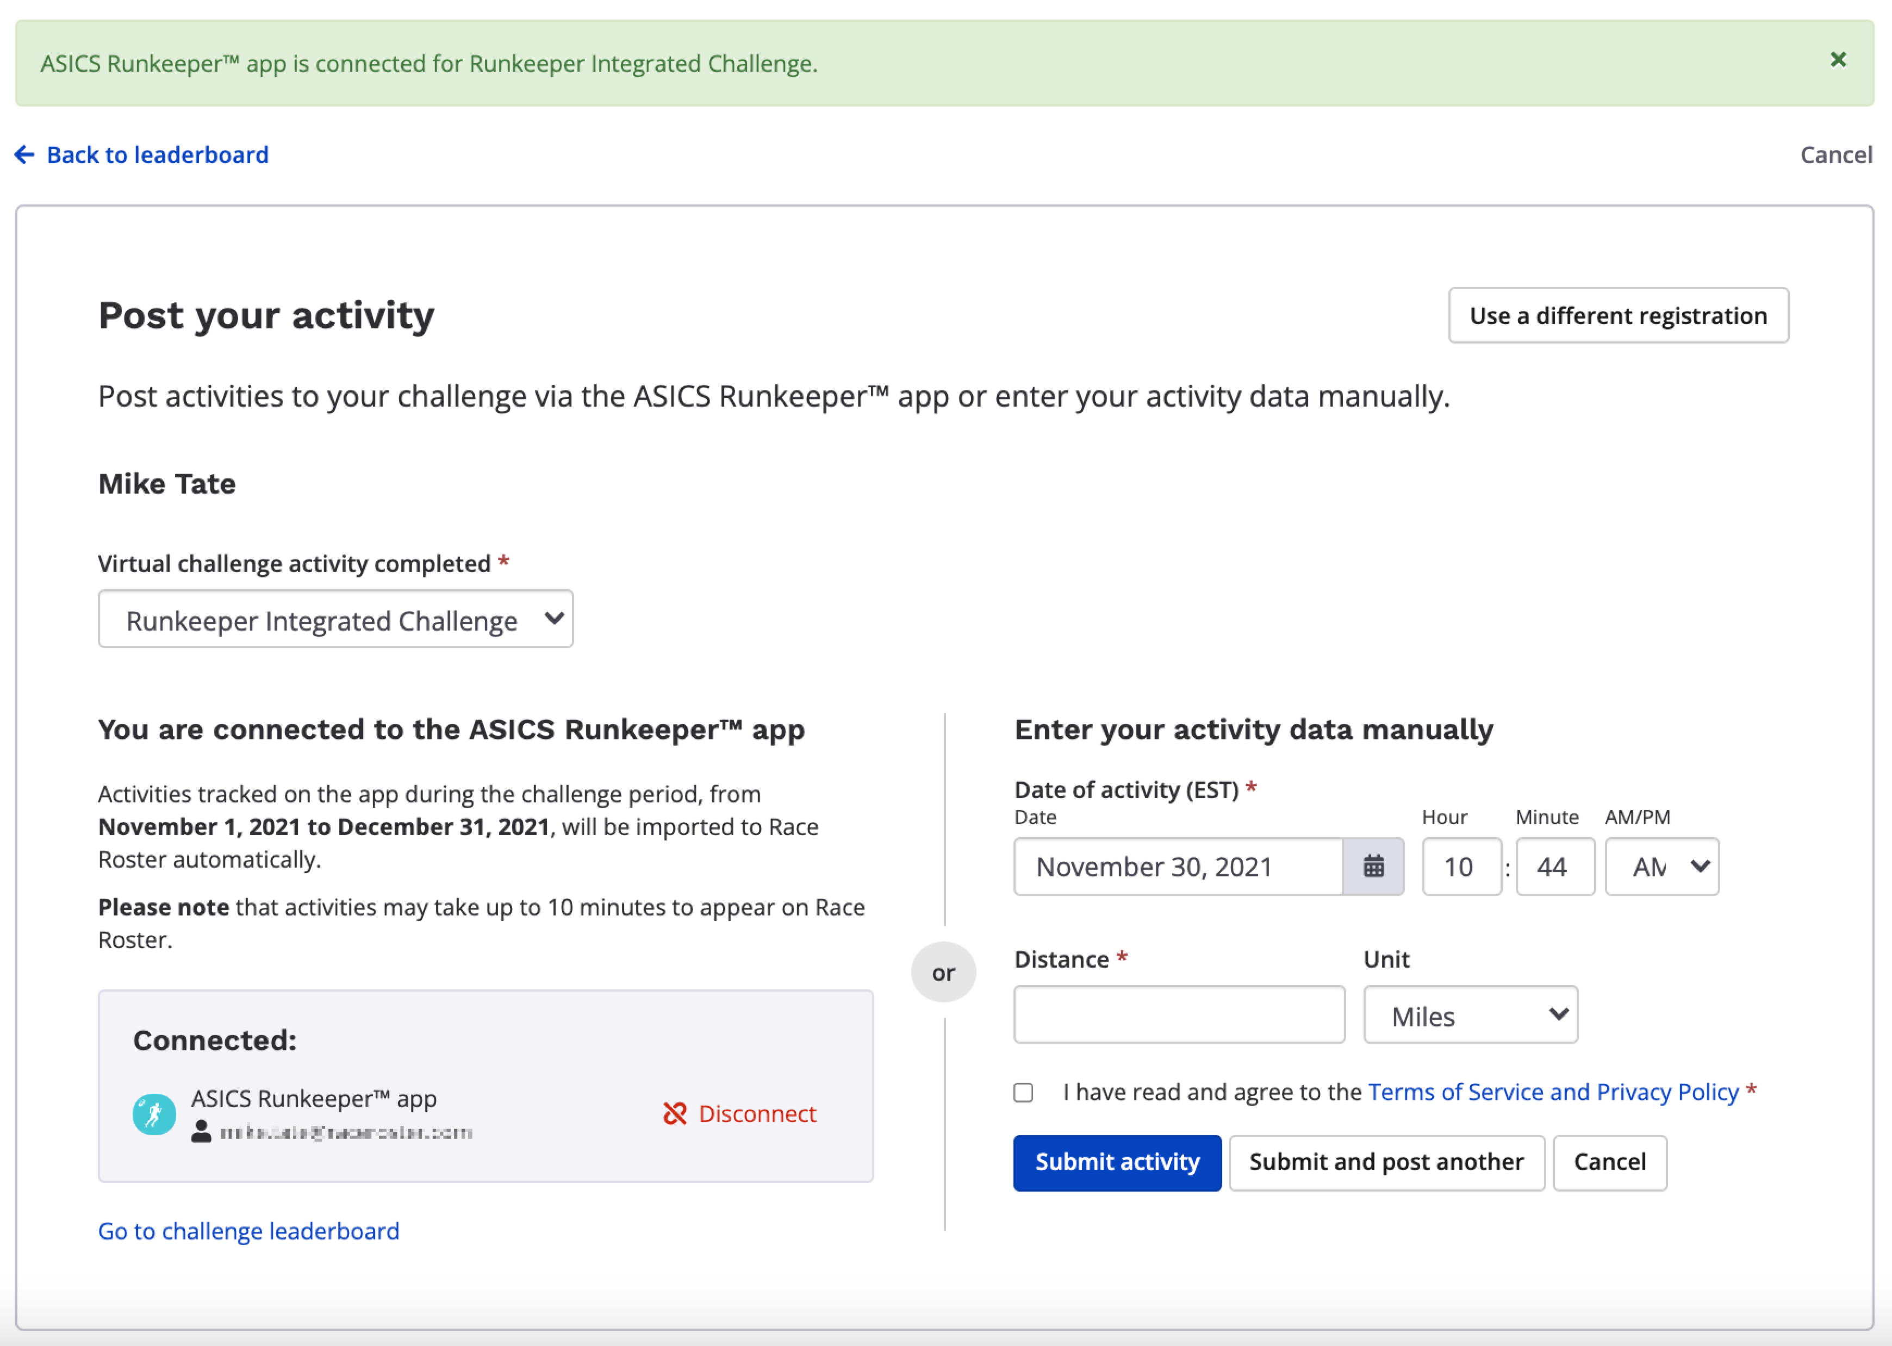Image resolution: width=1892 pixels, height=1346 pixels.
Task: Click the Distance input field
Action: (1179, 1014)
